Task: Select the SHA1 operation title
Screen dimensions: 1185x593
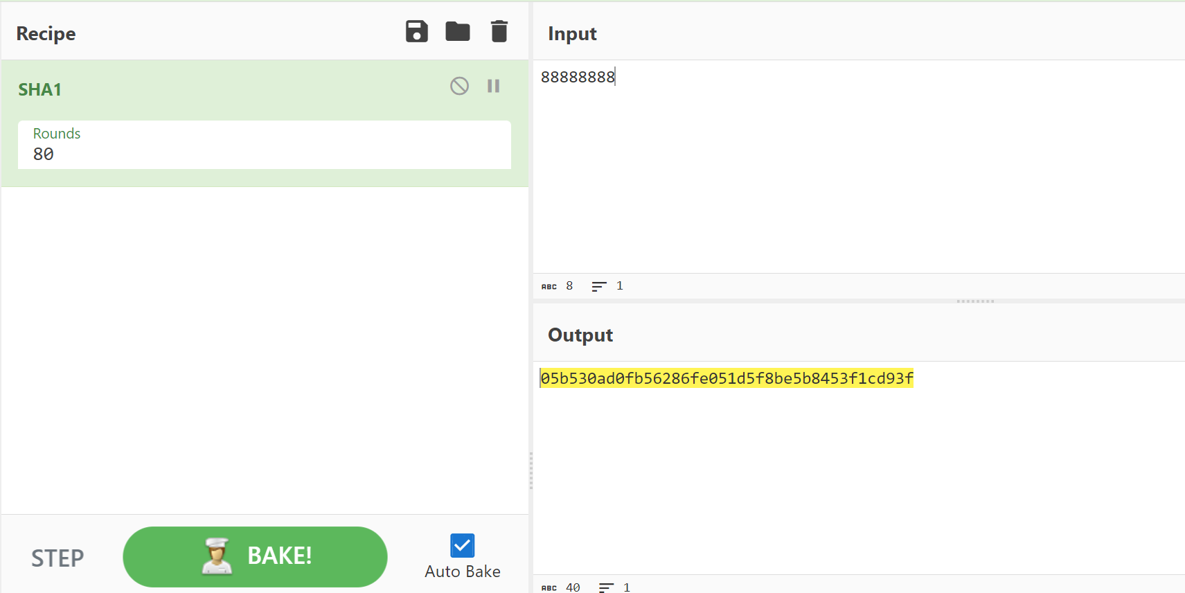Action: tap(40, 89)
